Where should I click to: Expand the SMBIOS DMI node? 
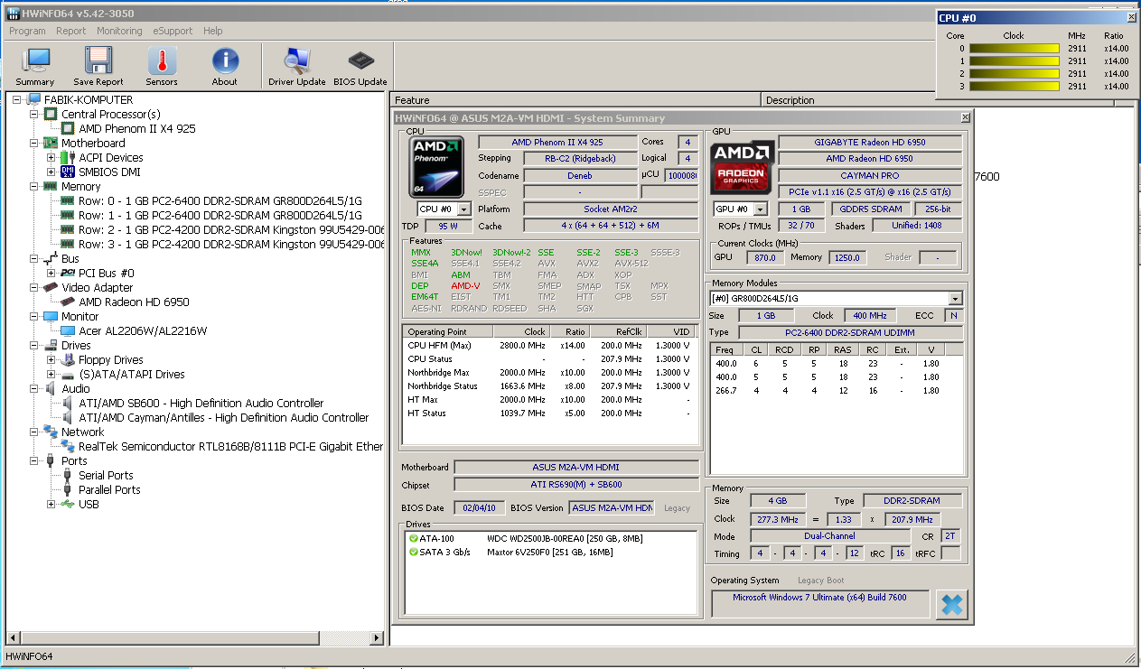click(x=51, y=172)
